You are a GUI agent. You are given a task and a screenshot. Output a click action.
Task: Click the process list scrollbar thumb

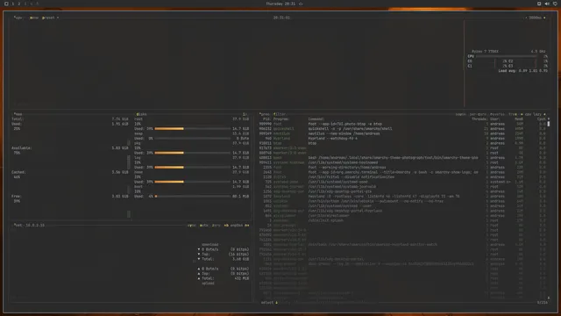549,124
